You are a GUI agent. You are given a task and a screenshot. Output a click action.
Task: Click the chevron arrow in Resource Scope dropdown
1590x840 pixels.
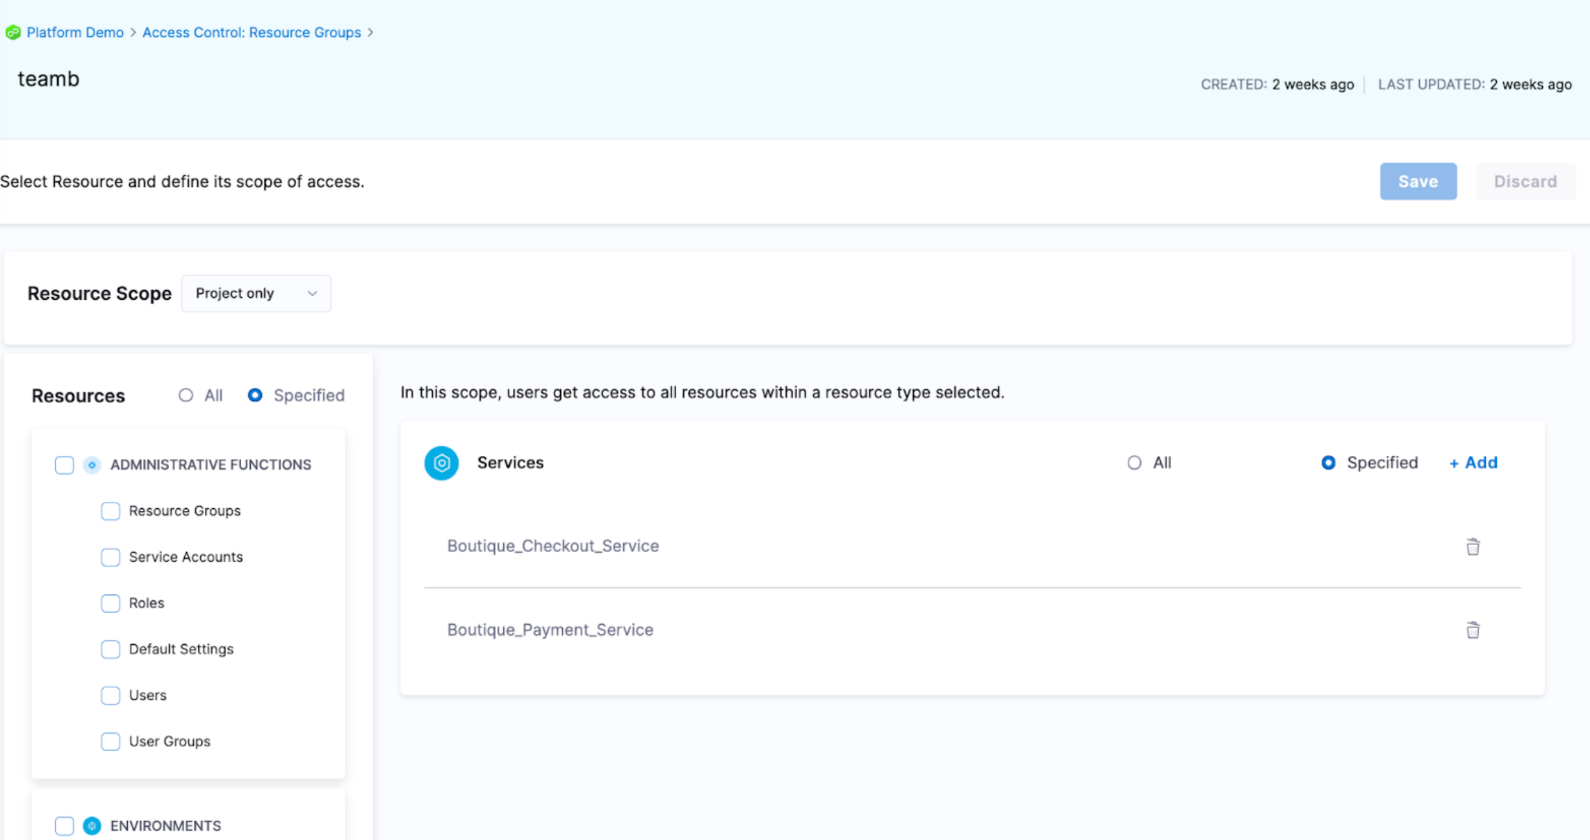312,294
